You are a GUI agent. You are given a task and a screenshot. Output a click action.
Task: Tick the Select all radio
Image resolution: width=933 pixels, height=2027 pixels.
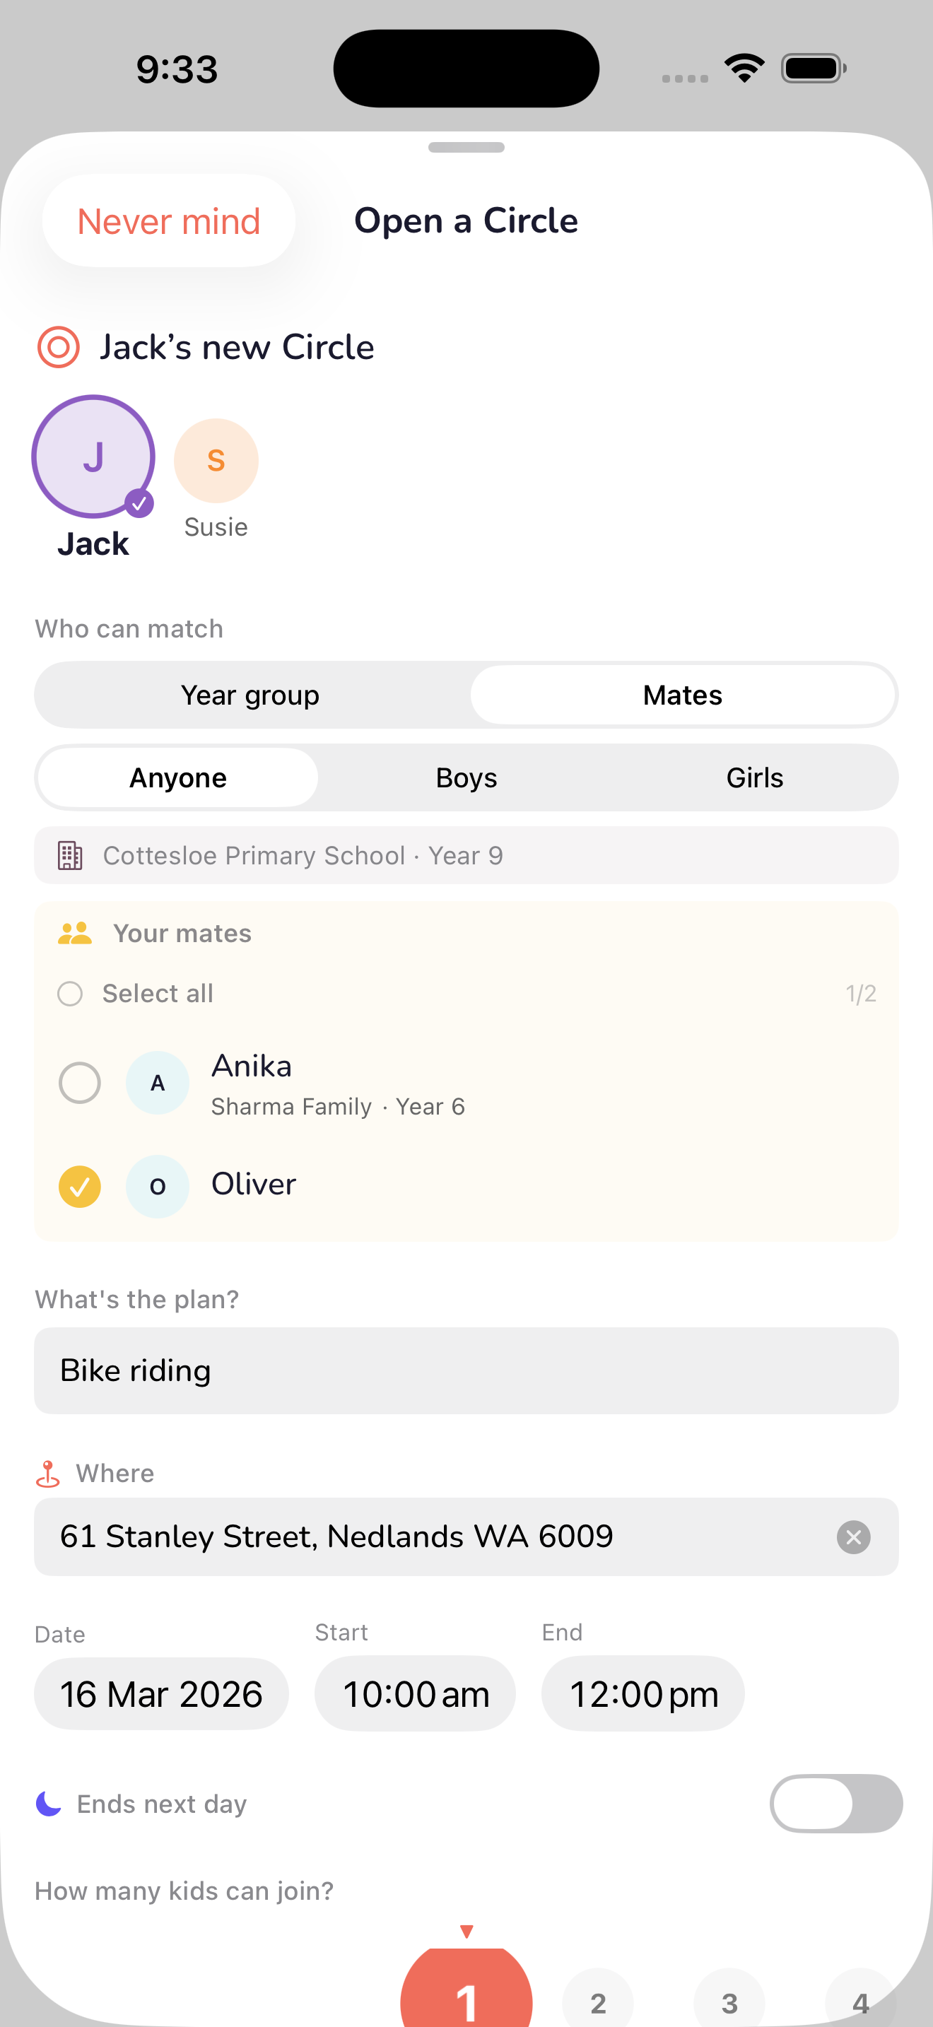pos(70,994)
